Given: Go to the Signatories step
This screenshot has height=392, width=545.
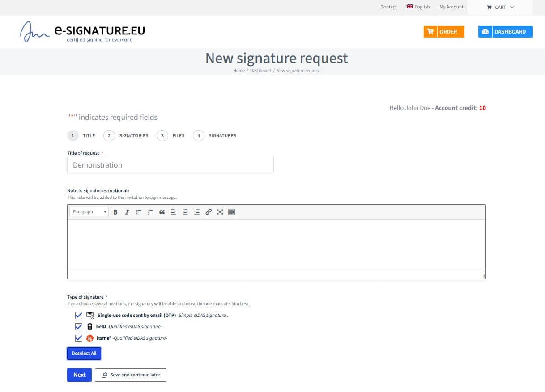Looking at the screenshot, I should 126,135.
